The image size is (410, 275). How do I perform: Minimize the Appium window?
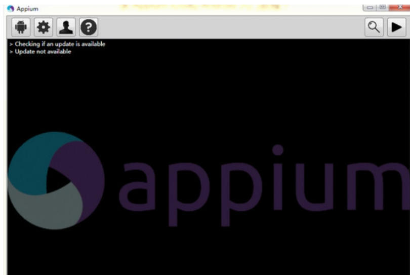[x=371, y=8]
